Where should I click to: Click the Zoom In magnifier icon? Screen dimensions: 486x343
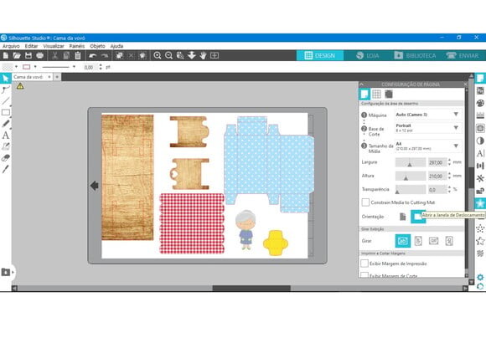pos(158,55)
